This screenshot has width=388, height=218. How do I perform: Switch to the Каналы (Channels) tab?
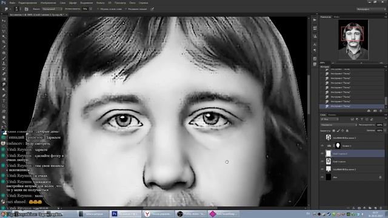(x=332, y=114)
